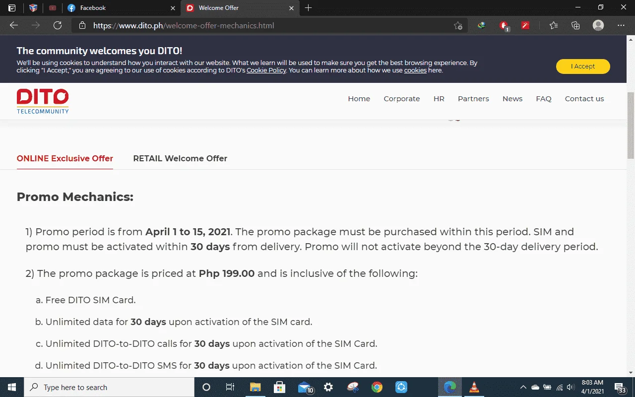Open the Windows Start menu
Viewport: 635px width, 397px height.
click(x=12, y=387)
